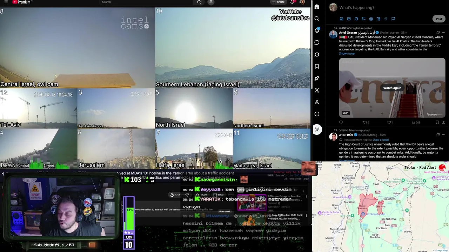Focus the "What's happening?" post field
The image size is (449, 252).
[357, 7]
